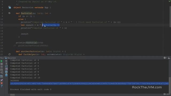Go down the stack trace arrow

6,63
